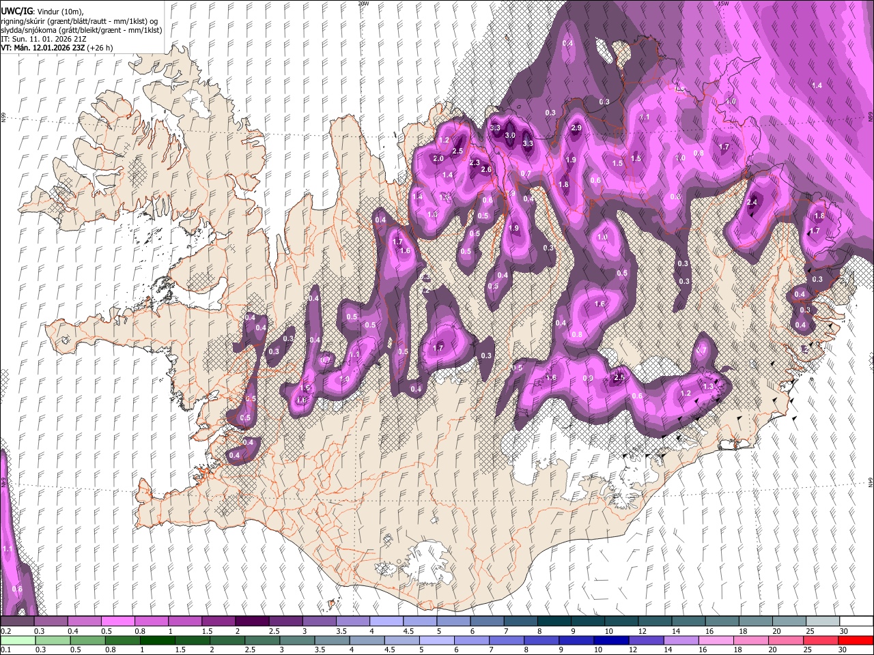The width and height of the screenshot is (874, 655).
Task: Pick rain scale swatch between 0.1 and 0.3
Action: tap(17, 641)
